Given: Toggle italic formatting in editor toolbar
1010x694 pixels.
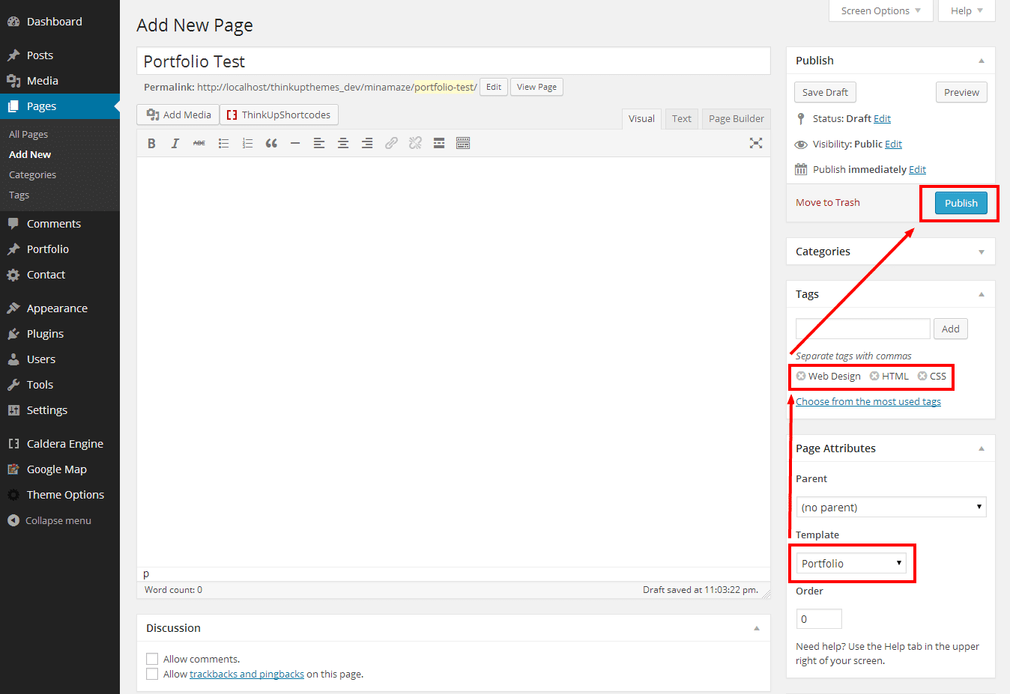Looking at the screenshot, I should (x=175, y=143).
